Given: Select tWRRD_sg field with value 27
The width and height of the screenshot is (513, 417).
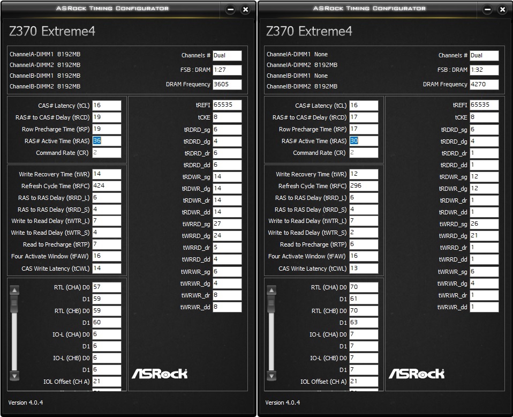Looking at the screenshot, I should pyautogui.click(x=227, y=224).
